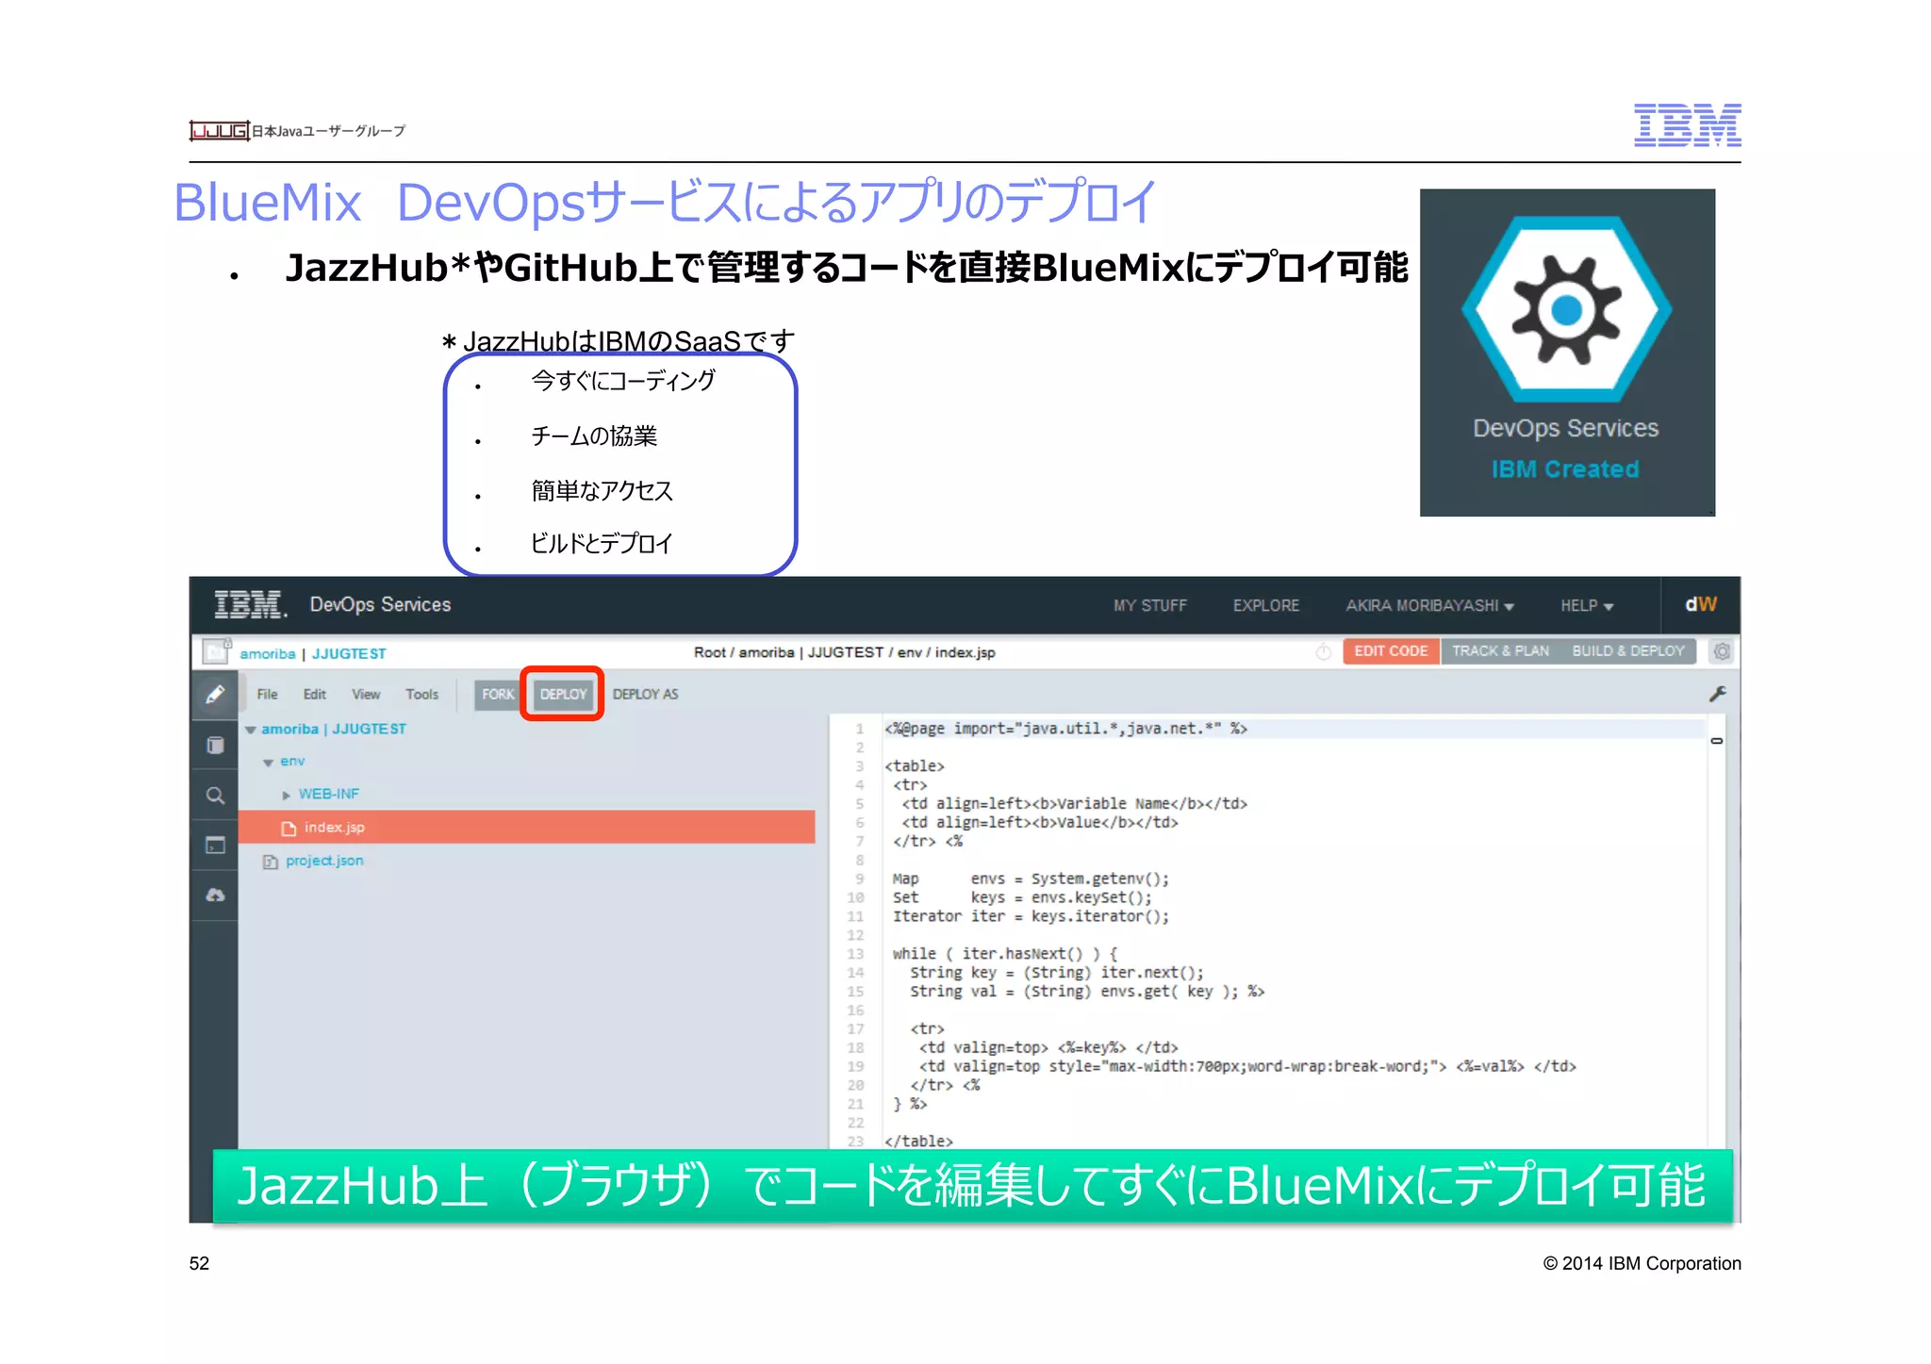Screen dimensions: 1931x1364
Task: Open the search magnifier in sidebar
Action: click(x=216, y=796)
